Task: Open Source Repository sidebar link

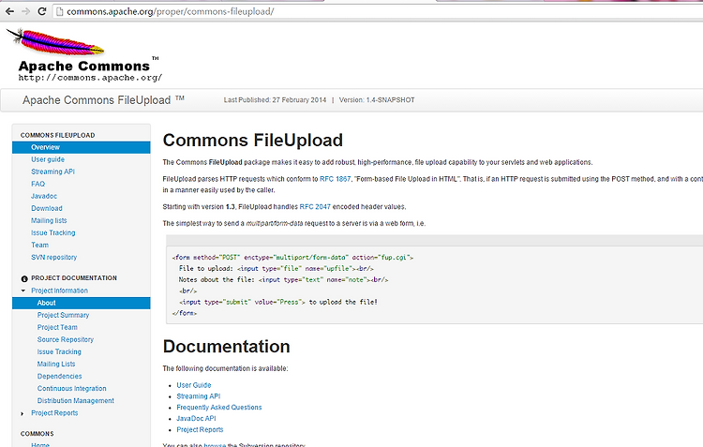Action: coord(66,340)
